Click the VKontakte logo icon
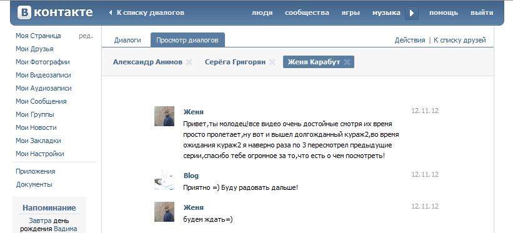Image resolution: width=513 pixels, height=233 pixels. pos(24,12)
